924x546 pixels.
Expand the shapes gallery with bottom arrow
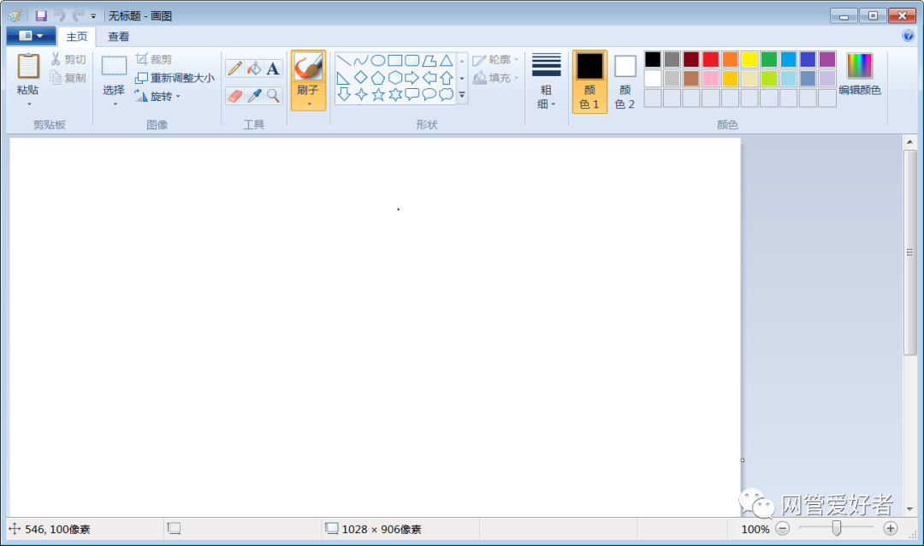click(461, 95)
